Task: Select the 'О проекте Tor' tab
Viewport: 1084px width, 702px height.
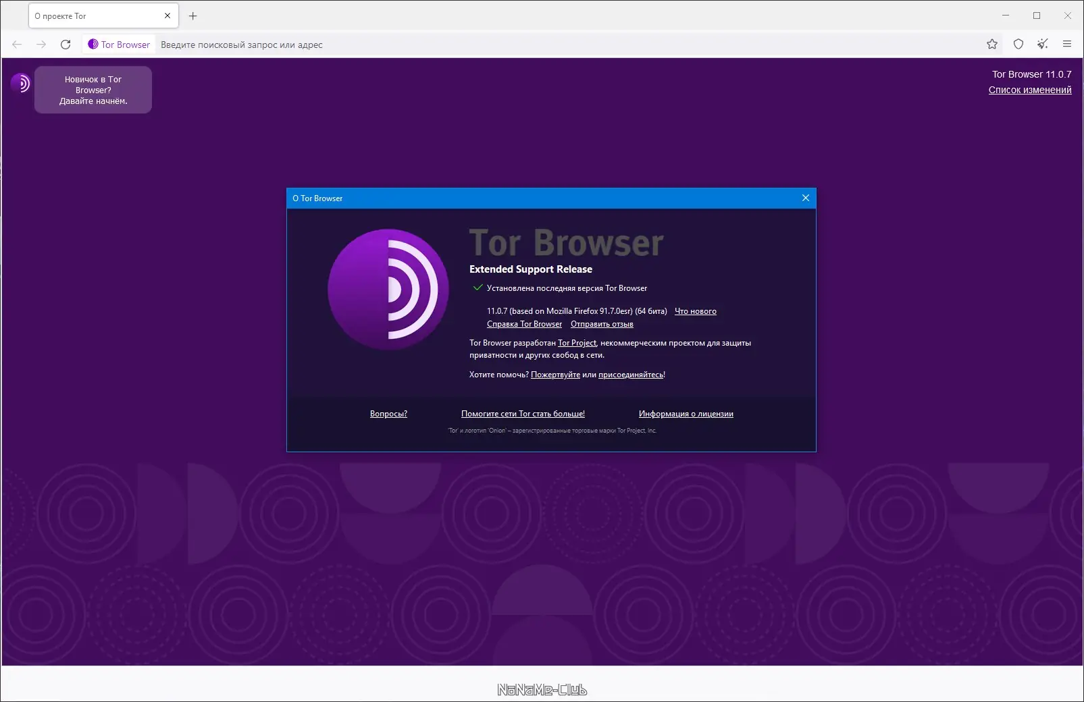Action: (x=103, y=16)
